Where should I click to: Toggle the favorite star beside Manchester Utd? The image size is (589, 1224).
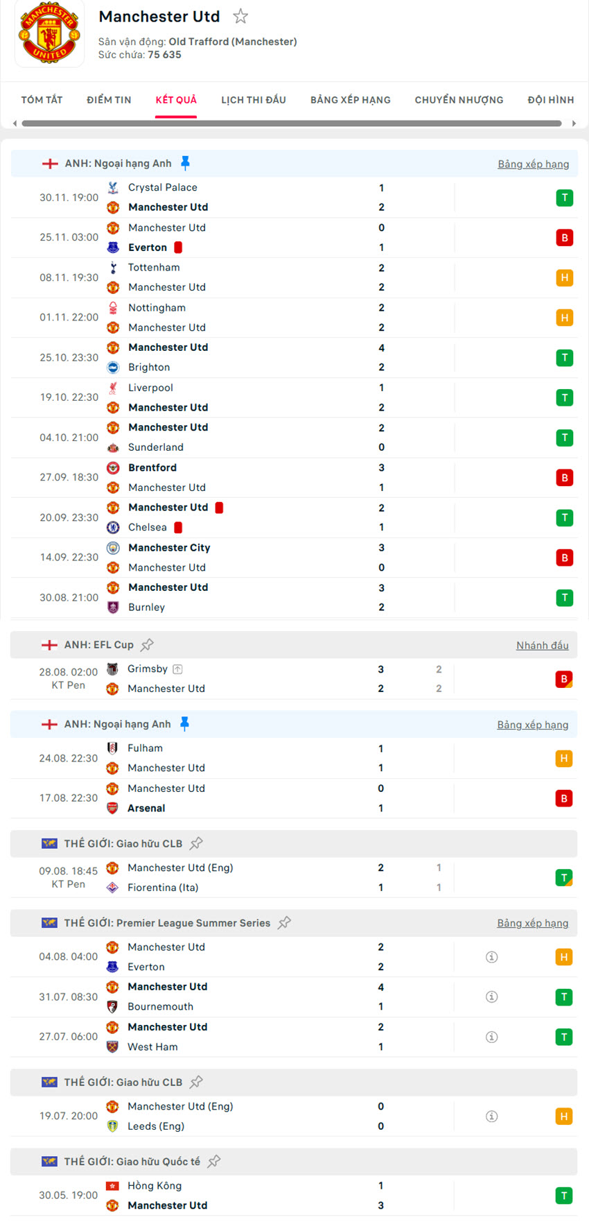[240, 16]
